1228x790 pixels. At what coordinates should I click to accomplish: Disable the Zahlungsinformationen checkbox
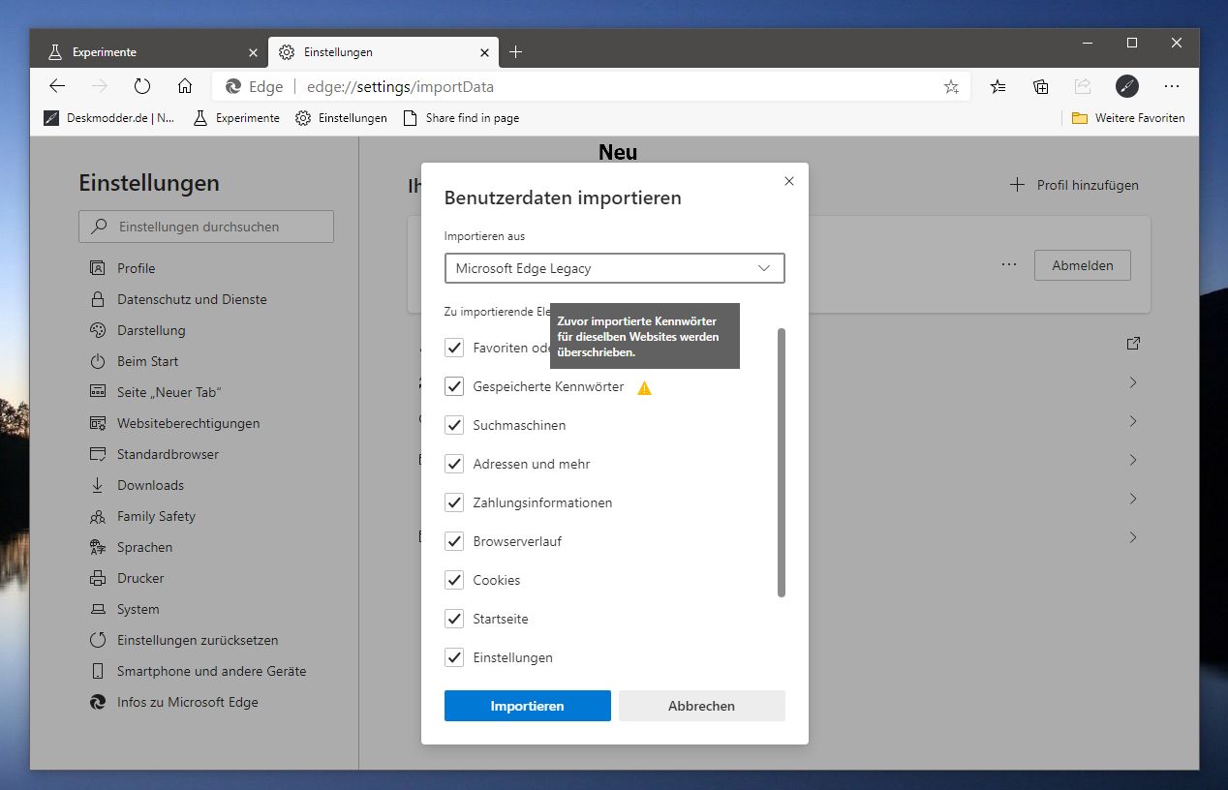point(454,502)
